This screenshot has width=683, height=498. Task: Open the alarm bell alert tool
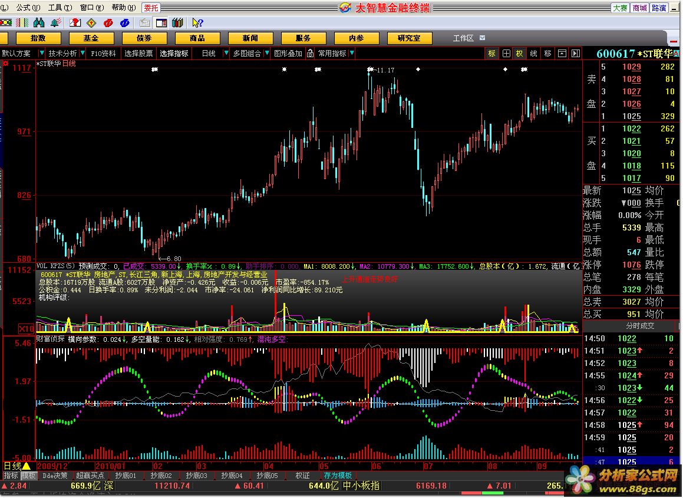(55, 22)
